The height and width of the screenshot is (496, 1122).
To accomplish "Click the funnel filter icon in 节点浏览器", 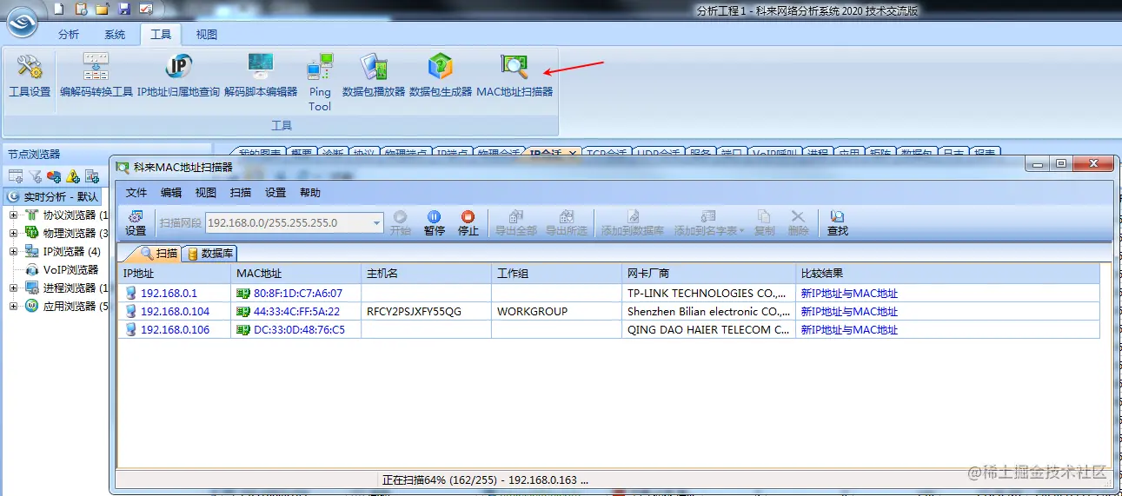I will (x=35, y=175).
